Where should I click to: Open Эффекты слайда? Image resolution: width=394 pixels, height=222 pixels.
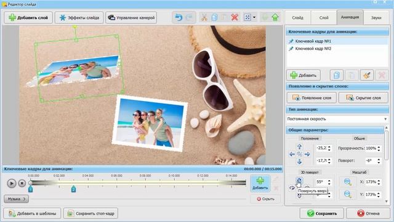(x=79, y=18)
